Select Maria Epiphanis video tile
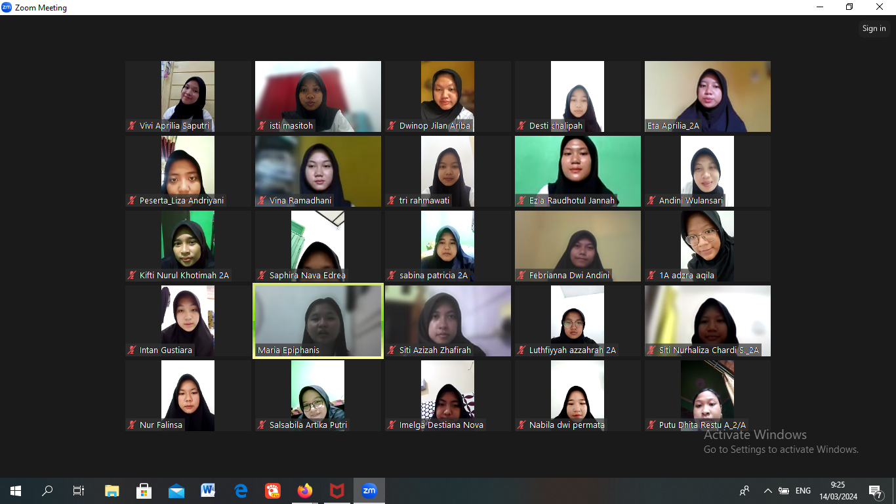The height and width of the screenshot is (504, 896). pyautogui.click(x=318, y=320)
